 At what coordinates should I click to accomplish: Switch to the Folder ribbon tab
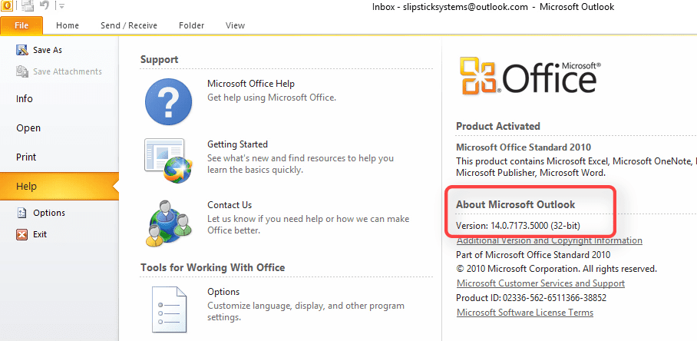192,25
